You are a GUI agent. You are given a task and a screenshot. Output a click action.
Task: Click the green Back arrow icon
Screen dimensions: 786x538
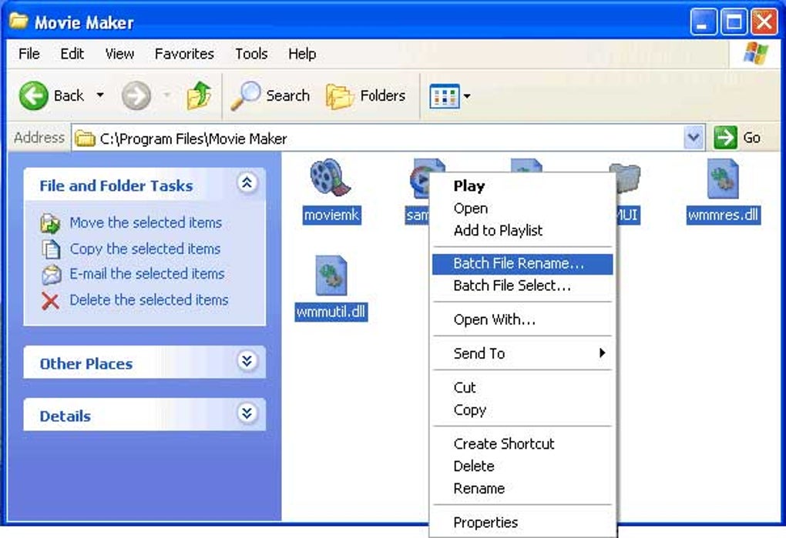pos(34,95)
